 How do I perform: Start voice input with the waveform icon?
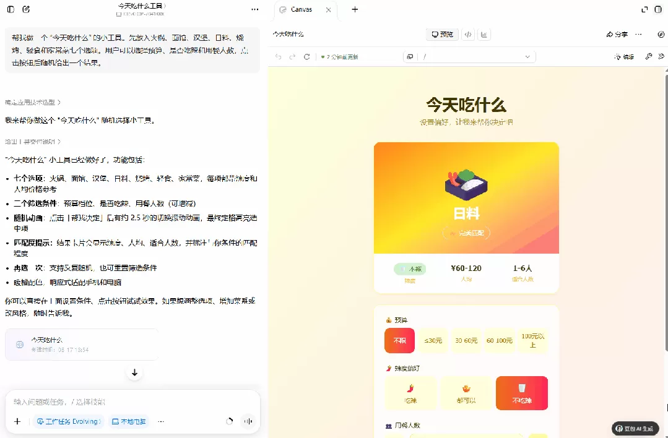tap(248, 421)
